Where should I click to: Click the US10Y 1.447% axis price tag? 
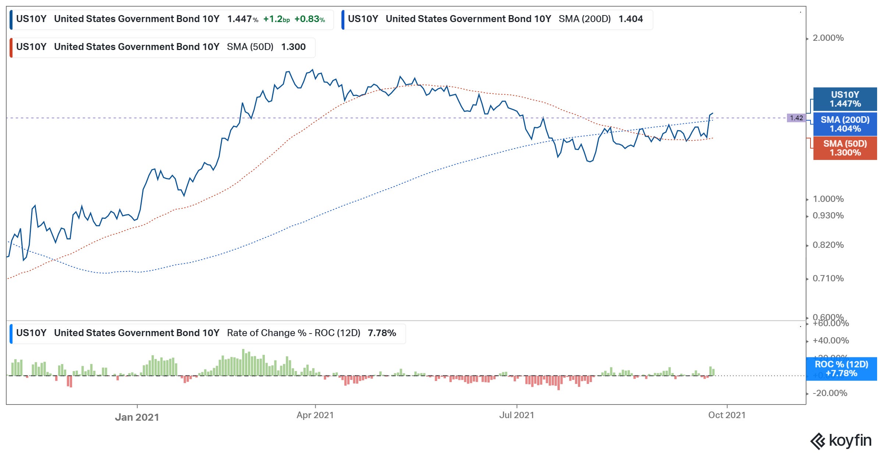(845, 99)
